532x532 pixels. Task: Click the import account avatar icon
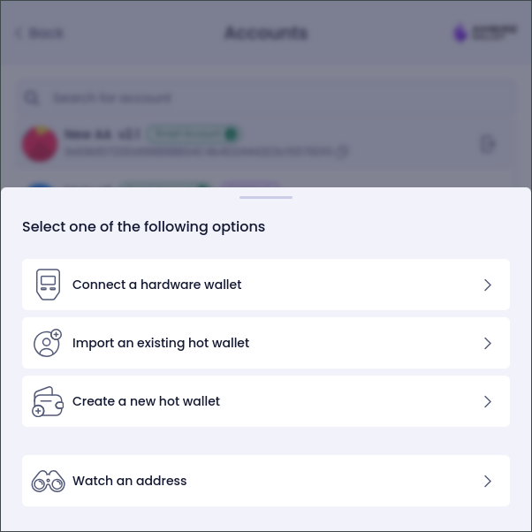pos(47,343)
